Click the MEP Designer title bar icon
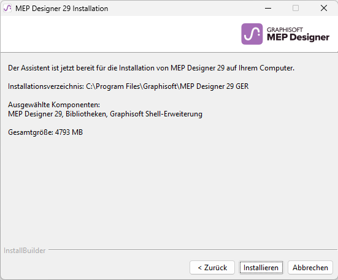The width and height of the screenshot is (338, 280). [x=7, y=9]
